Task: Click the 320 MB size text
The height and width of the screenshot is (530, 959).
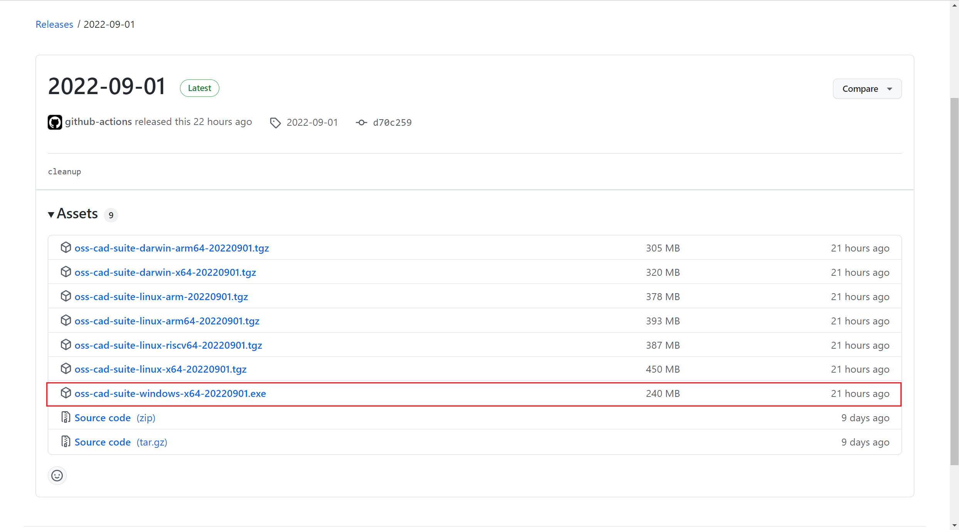Action: pyautogui.click(x=663, y=272)
